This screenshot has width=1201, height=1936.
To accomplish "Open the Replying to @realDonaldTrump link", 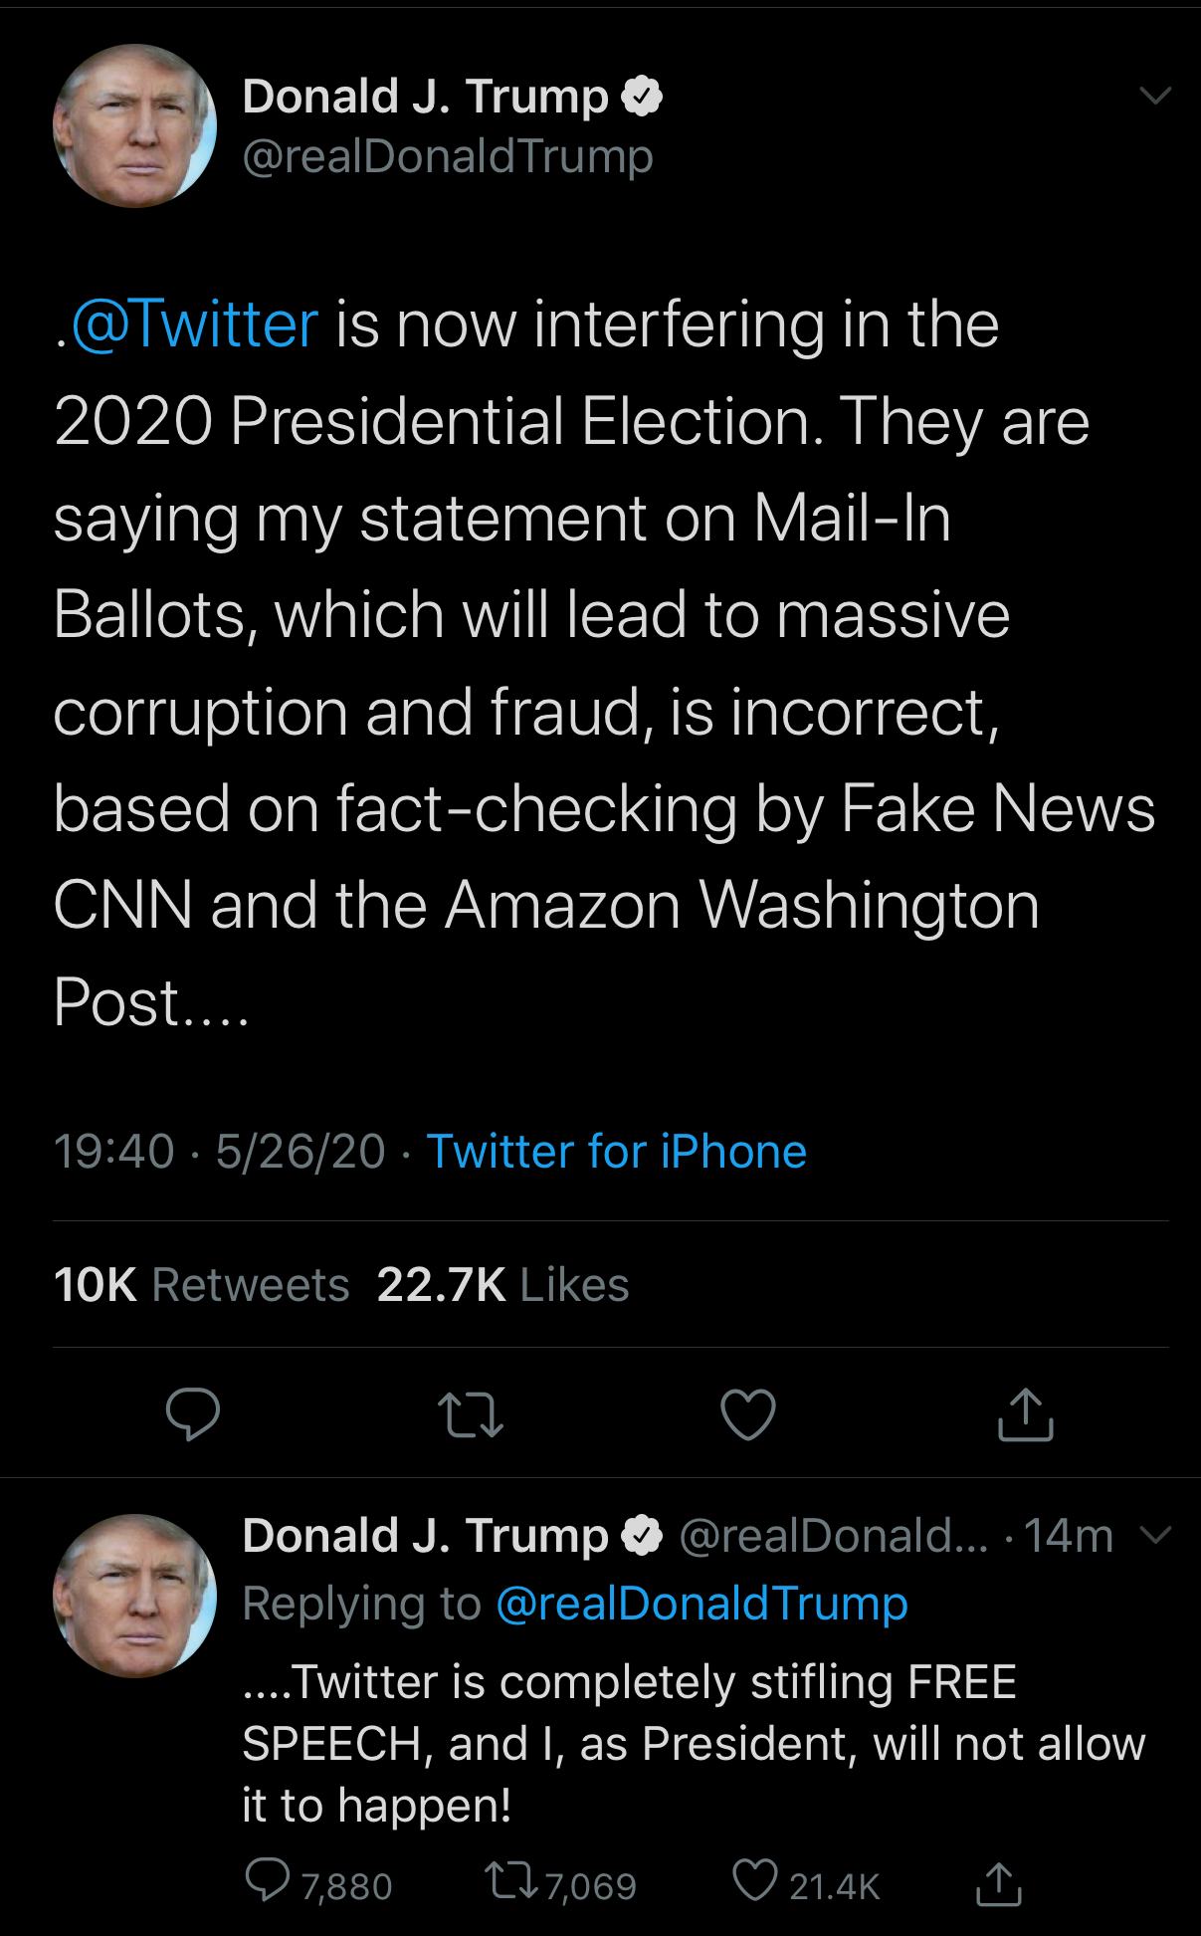I will click(701, 1604).
